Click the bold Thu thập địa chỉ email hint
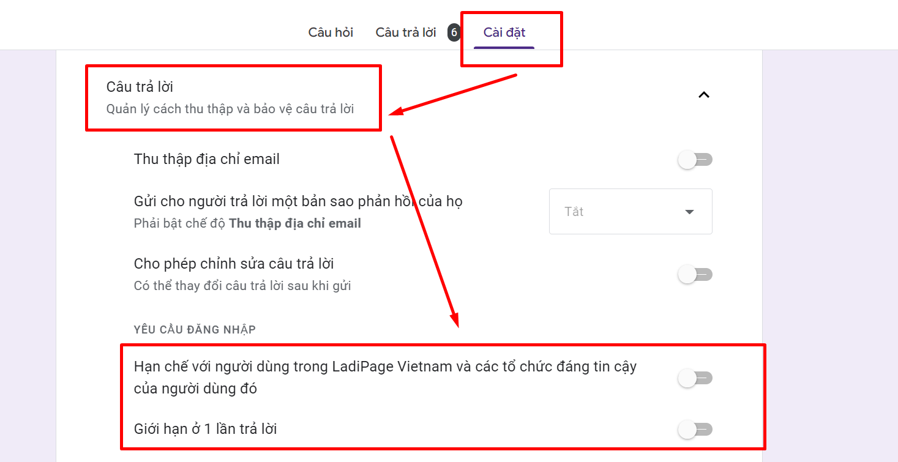This screenshot has width=898, height=462. (294, 223)
